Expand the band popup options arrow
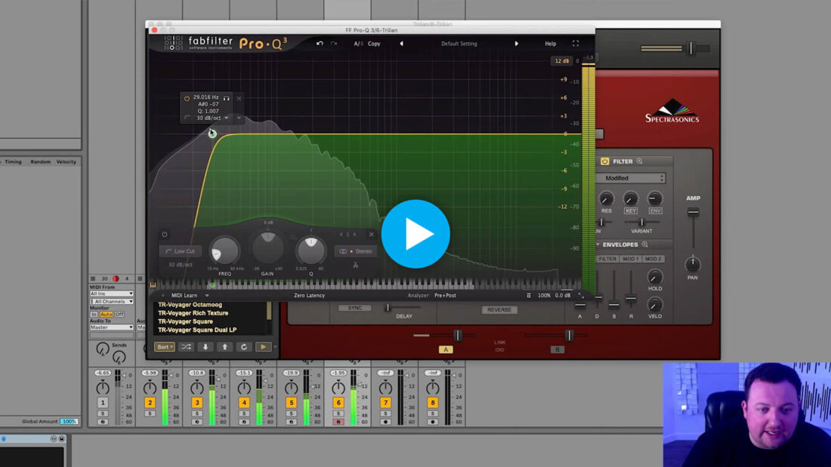The width and height of the screenshot is (831, 467). pyautogui.click(x=239, y=118)
